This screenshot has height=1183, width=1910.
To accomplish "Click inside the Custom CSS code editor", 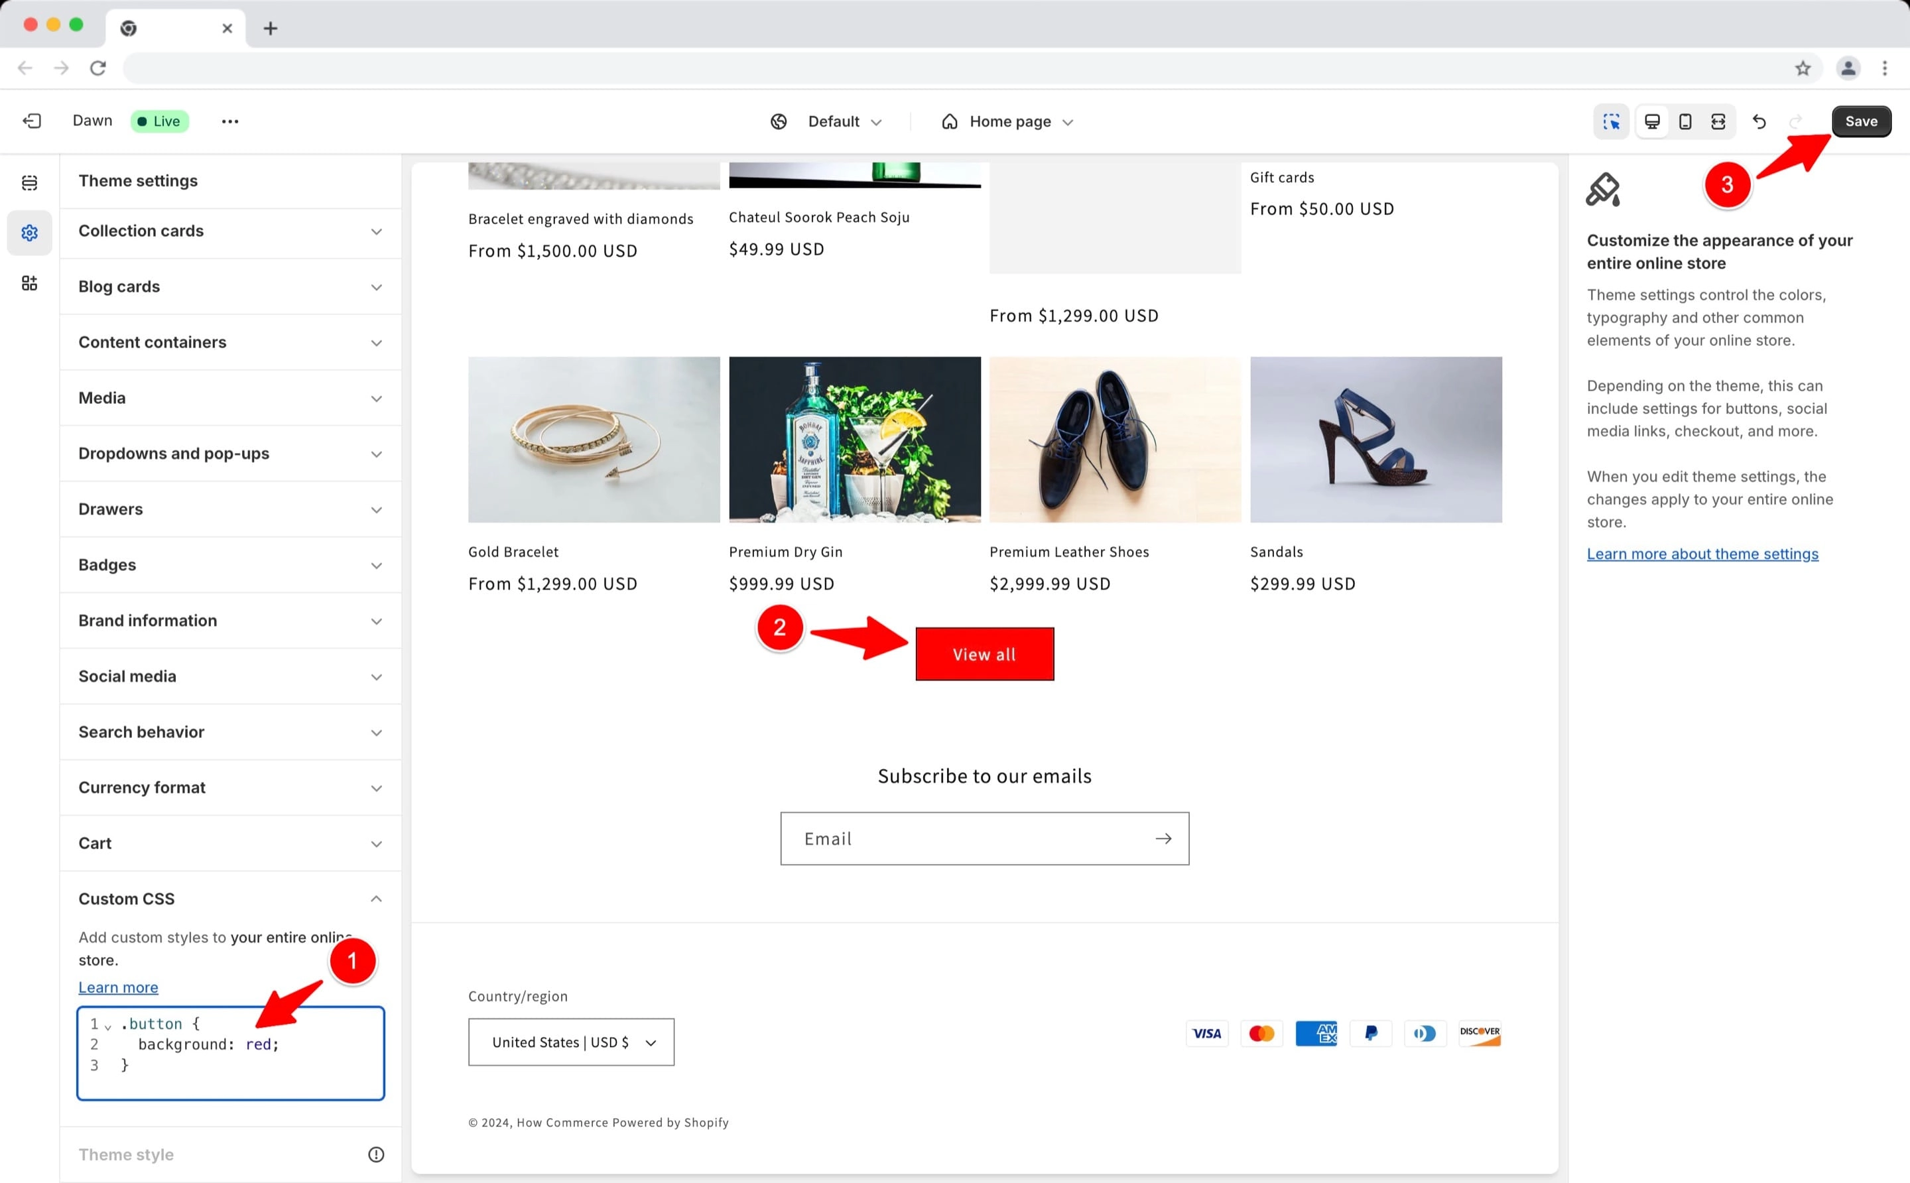I will tap(231, 1053).
